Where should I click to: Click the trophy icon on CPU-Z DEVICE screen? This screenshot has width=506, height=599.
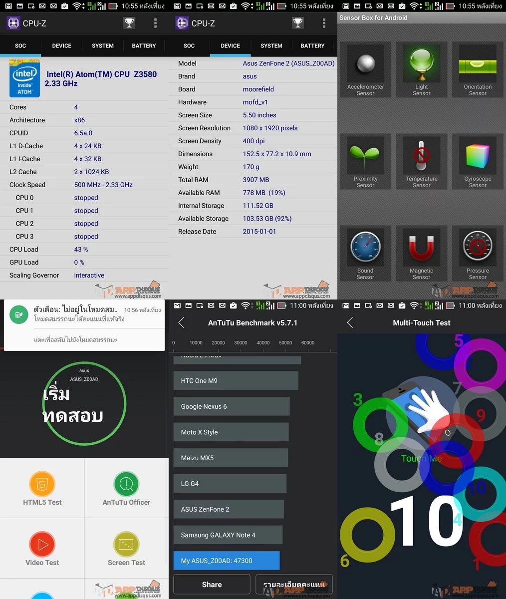[298, 23]
